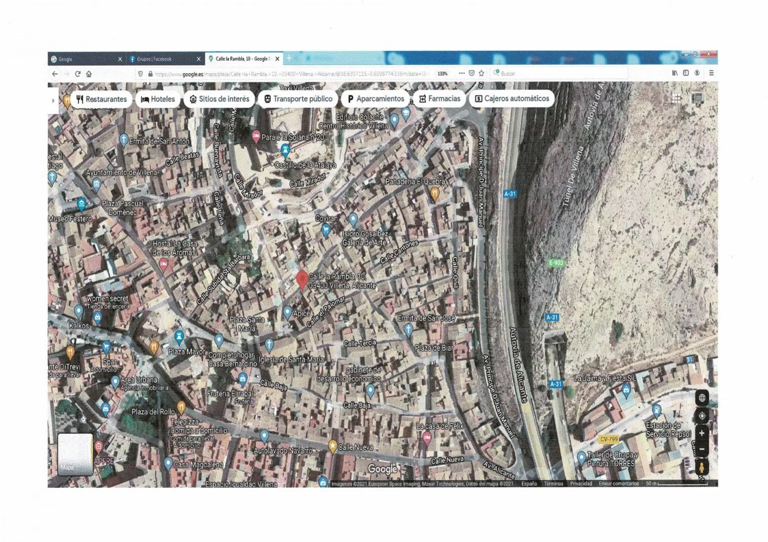Open the Firefox hamburger menu
The width and height of the screenshot is (768, 542).
click(x=711, y=73)
